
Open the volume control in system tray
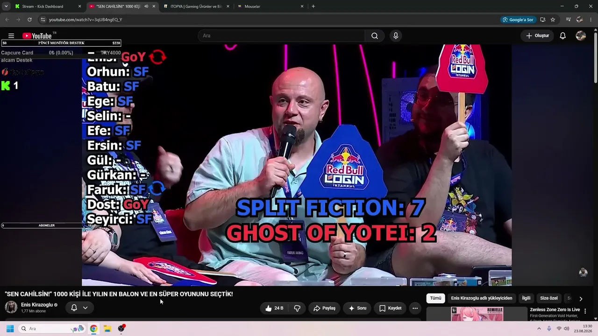[567, 329]
